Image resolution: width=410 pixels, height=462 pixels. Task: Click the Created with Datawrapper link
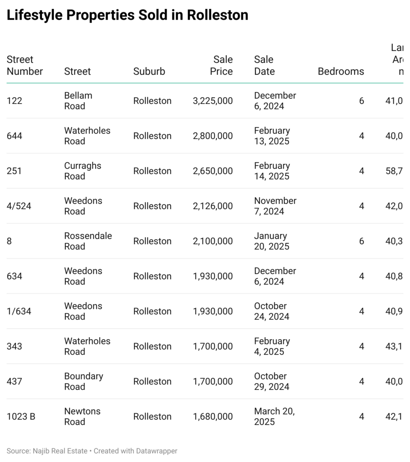(136, 451)
